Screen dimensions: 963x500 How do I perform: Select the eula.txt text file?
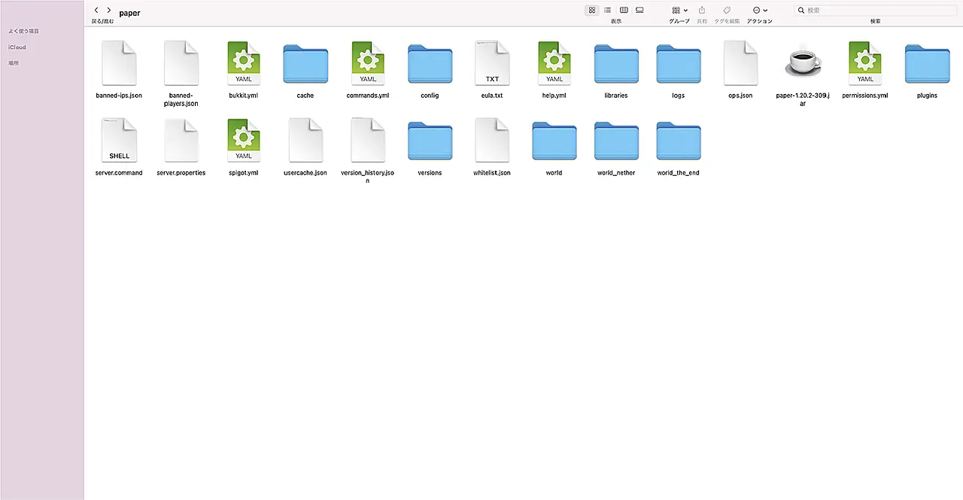click(x=492, y=63)
